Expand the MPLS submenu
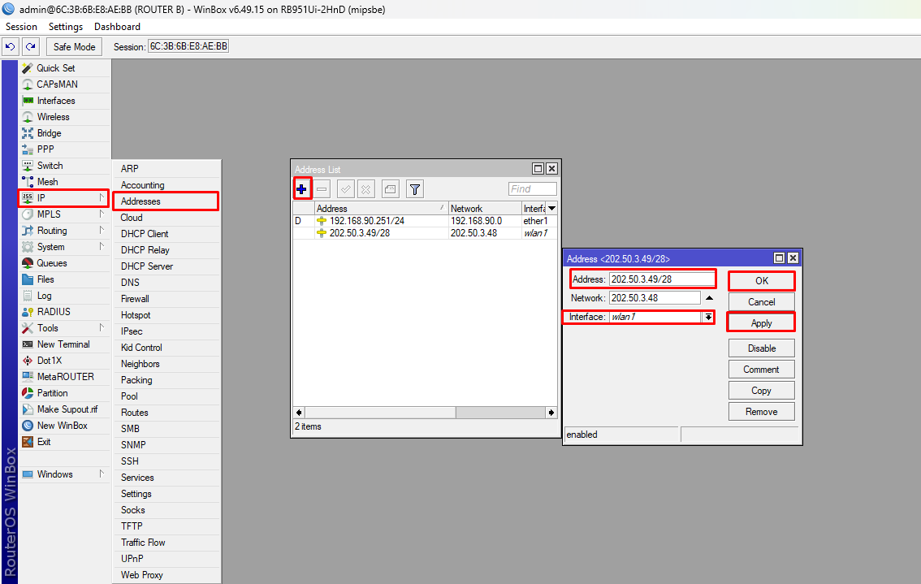921x584 pixels. coord(65,214)
